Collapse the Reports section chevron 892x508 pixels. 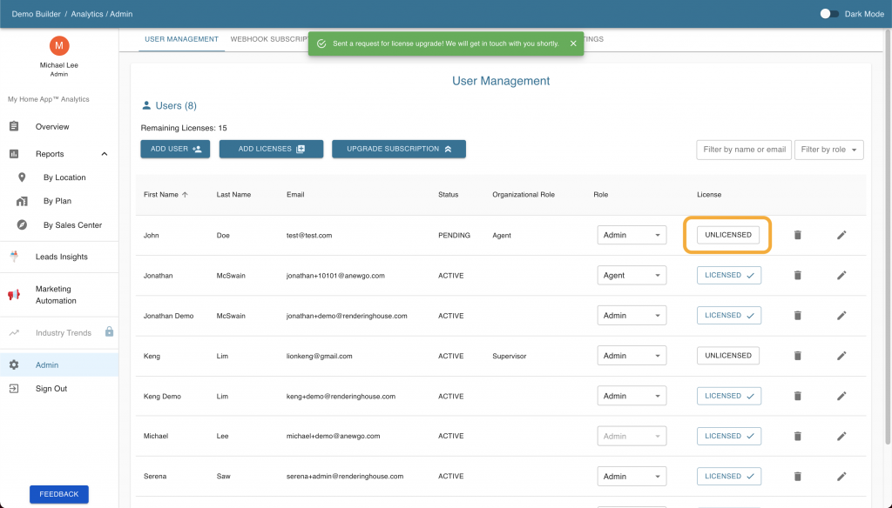tap(105, 154)
